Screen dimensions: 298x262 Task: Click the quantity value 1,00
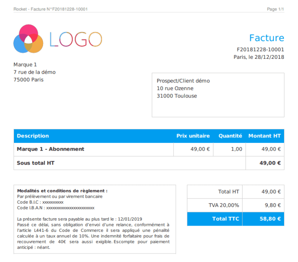[x=237, y=149]
